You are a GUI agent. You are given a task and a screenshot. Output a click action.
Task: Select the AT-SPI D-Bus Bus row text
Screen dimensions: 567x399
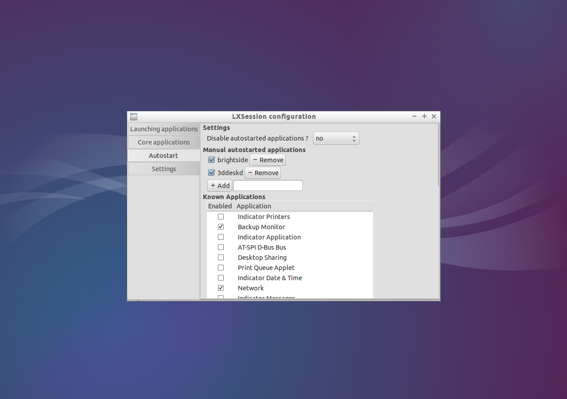pyautogui.click(x=262, y=247)
